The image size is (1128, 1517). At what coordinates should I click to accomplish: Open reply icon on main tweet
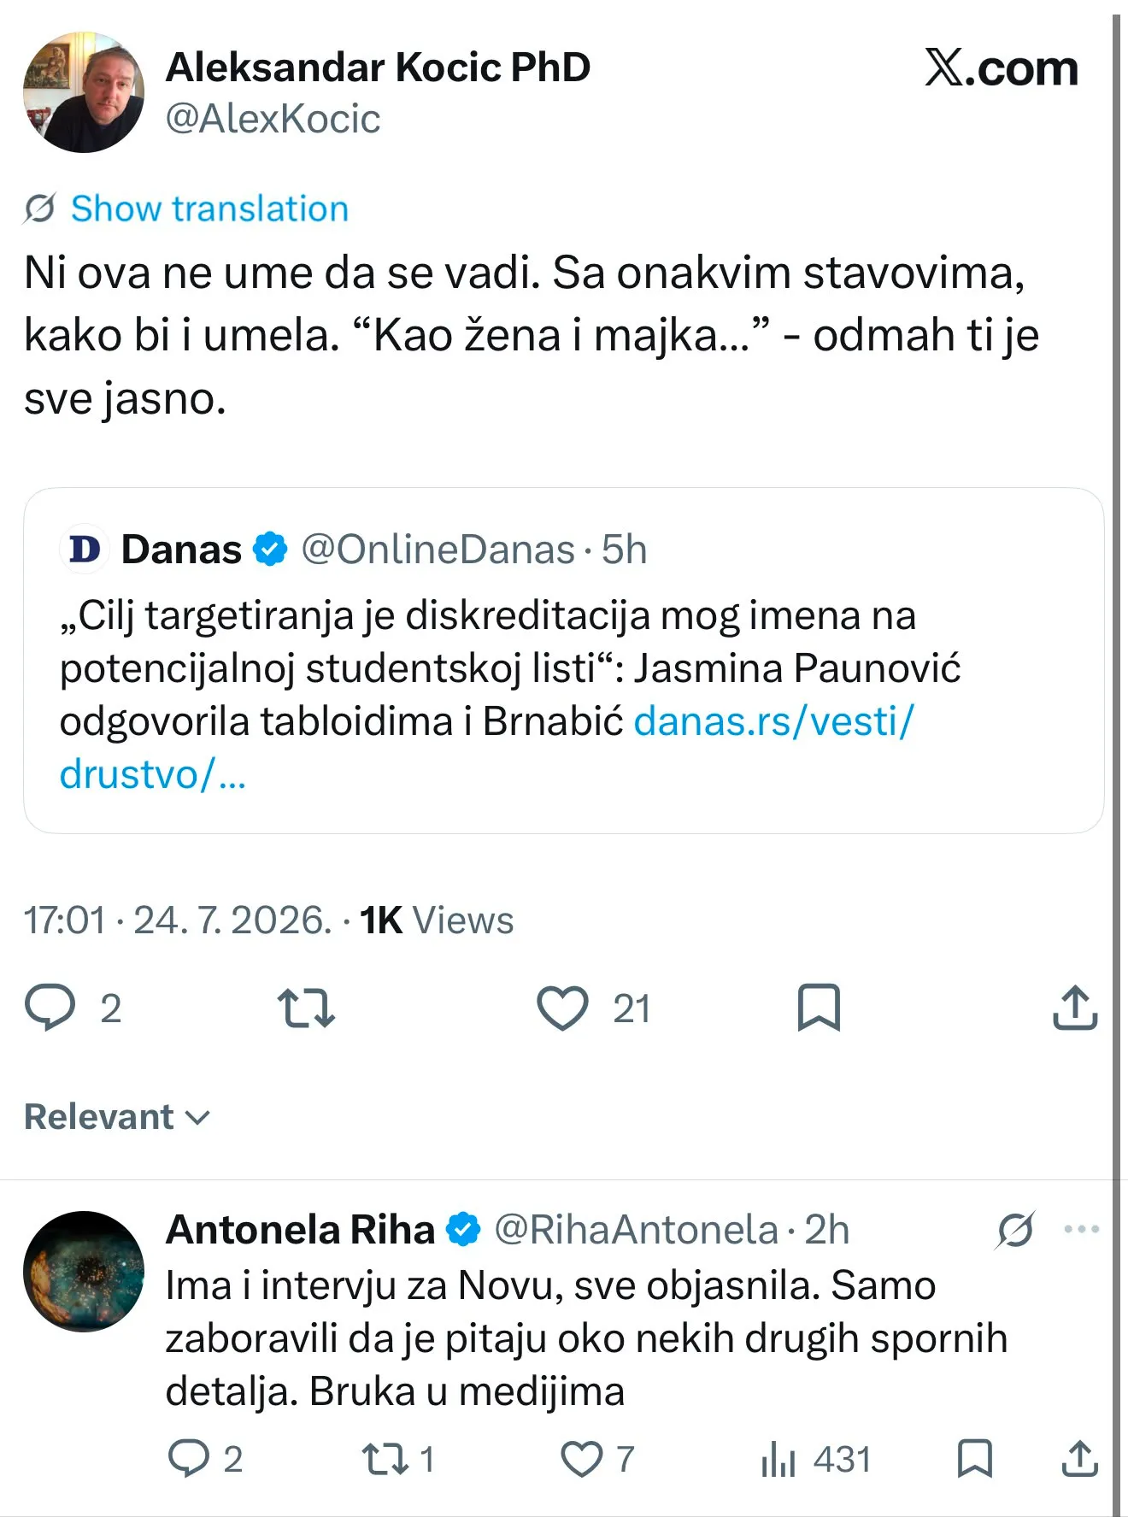pyautogui.click(x=50, y=1008)
